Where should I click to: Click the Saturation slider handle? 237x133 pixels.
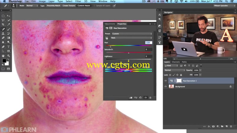129,53
